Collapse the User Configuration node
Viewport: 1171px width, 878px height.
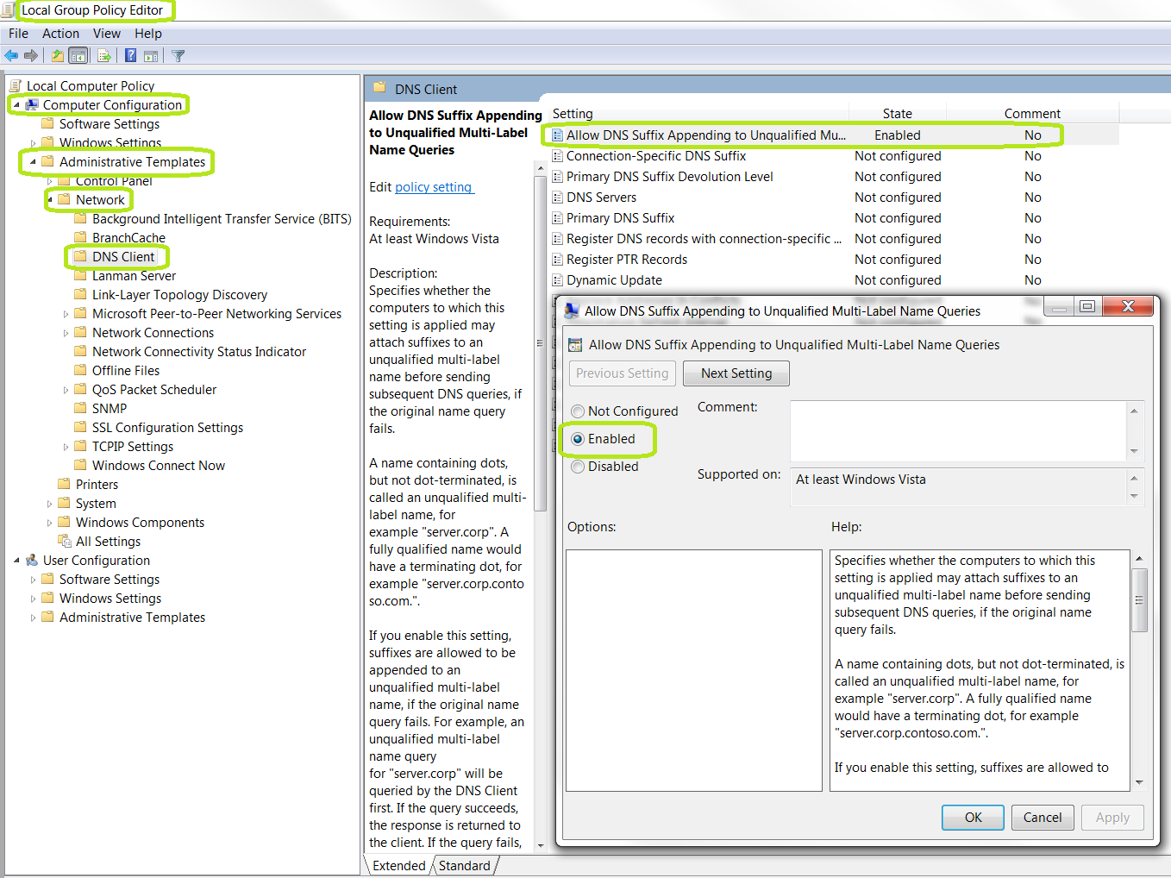point(16,561)
